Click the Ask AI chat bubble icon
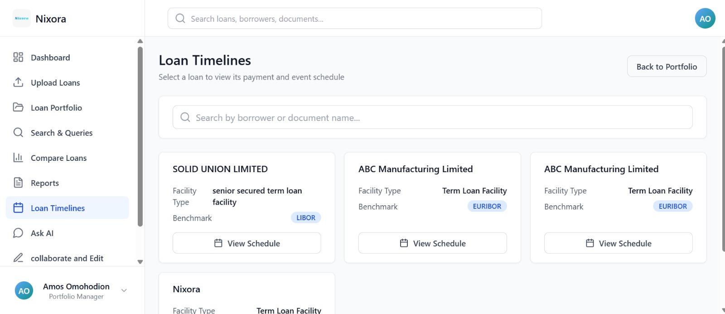Screen dimensions: 725x314 (x=18, y=233)
